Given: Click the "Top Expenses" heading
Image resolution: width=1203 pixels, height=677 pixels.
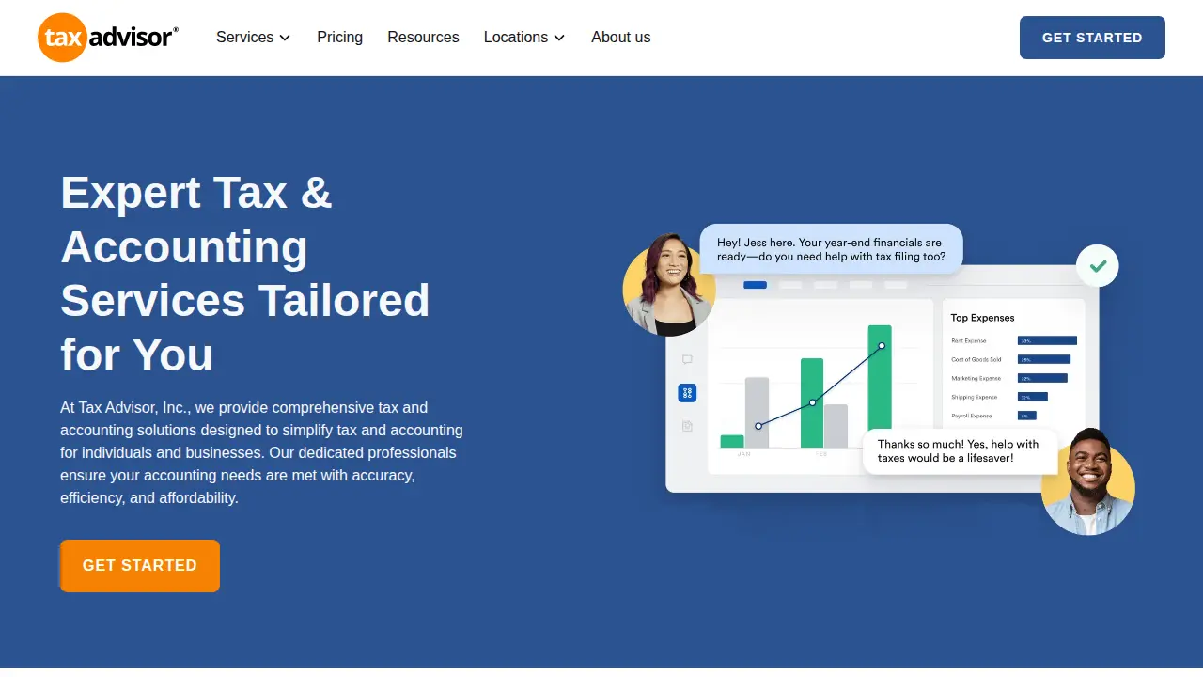Looking at the screenshot, I should click(x=982, y=318).
